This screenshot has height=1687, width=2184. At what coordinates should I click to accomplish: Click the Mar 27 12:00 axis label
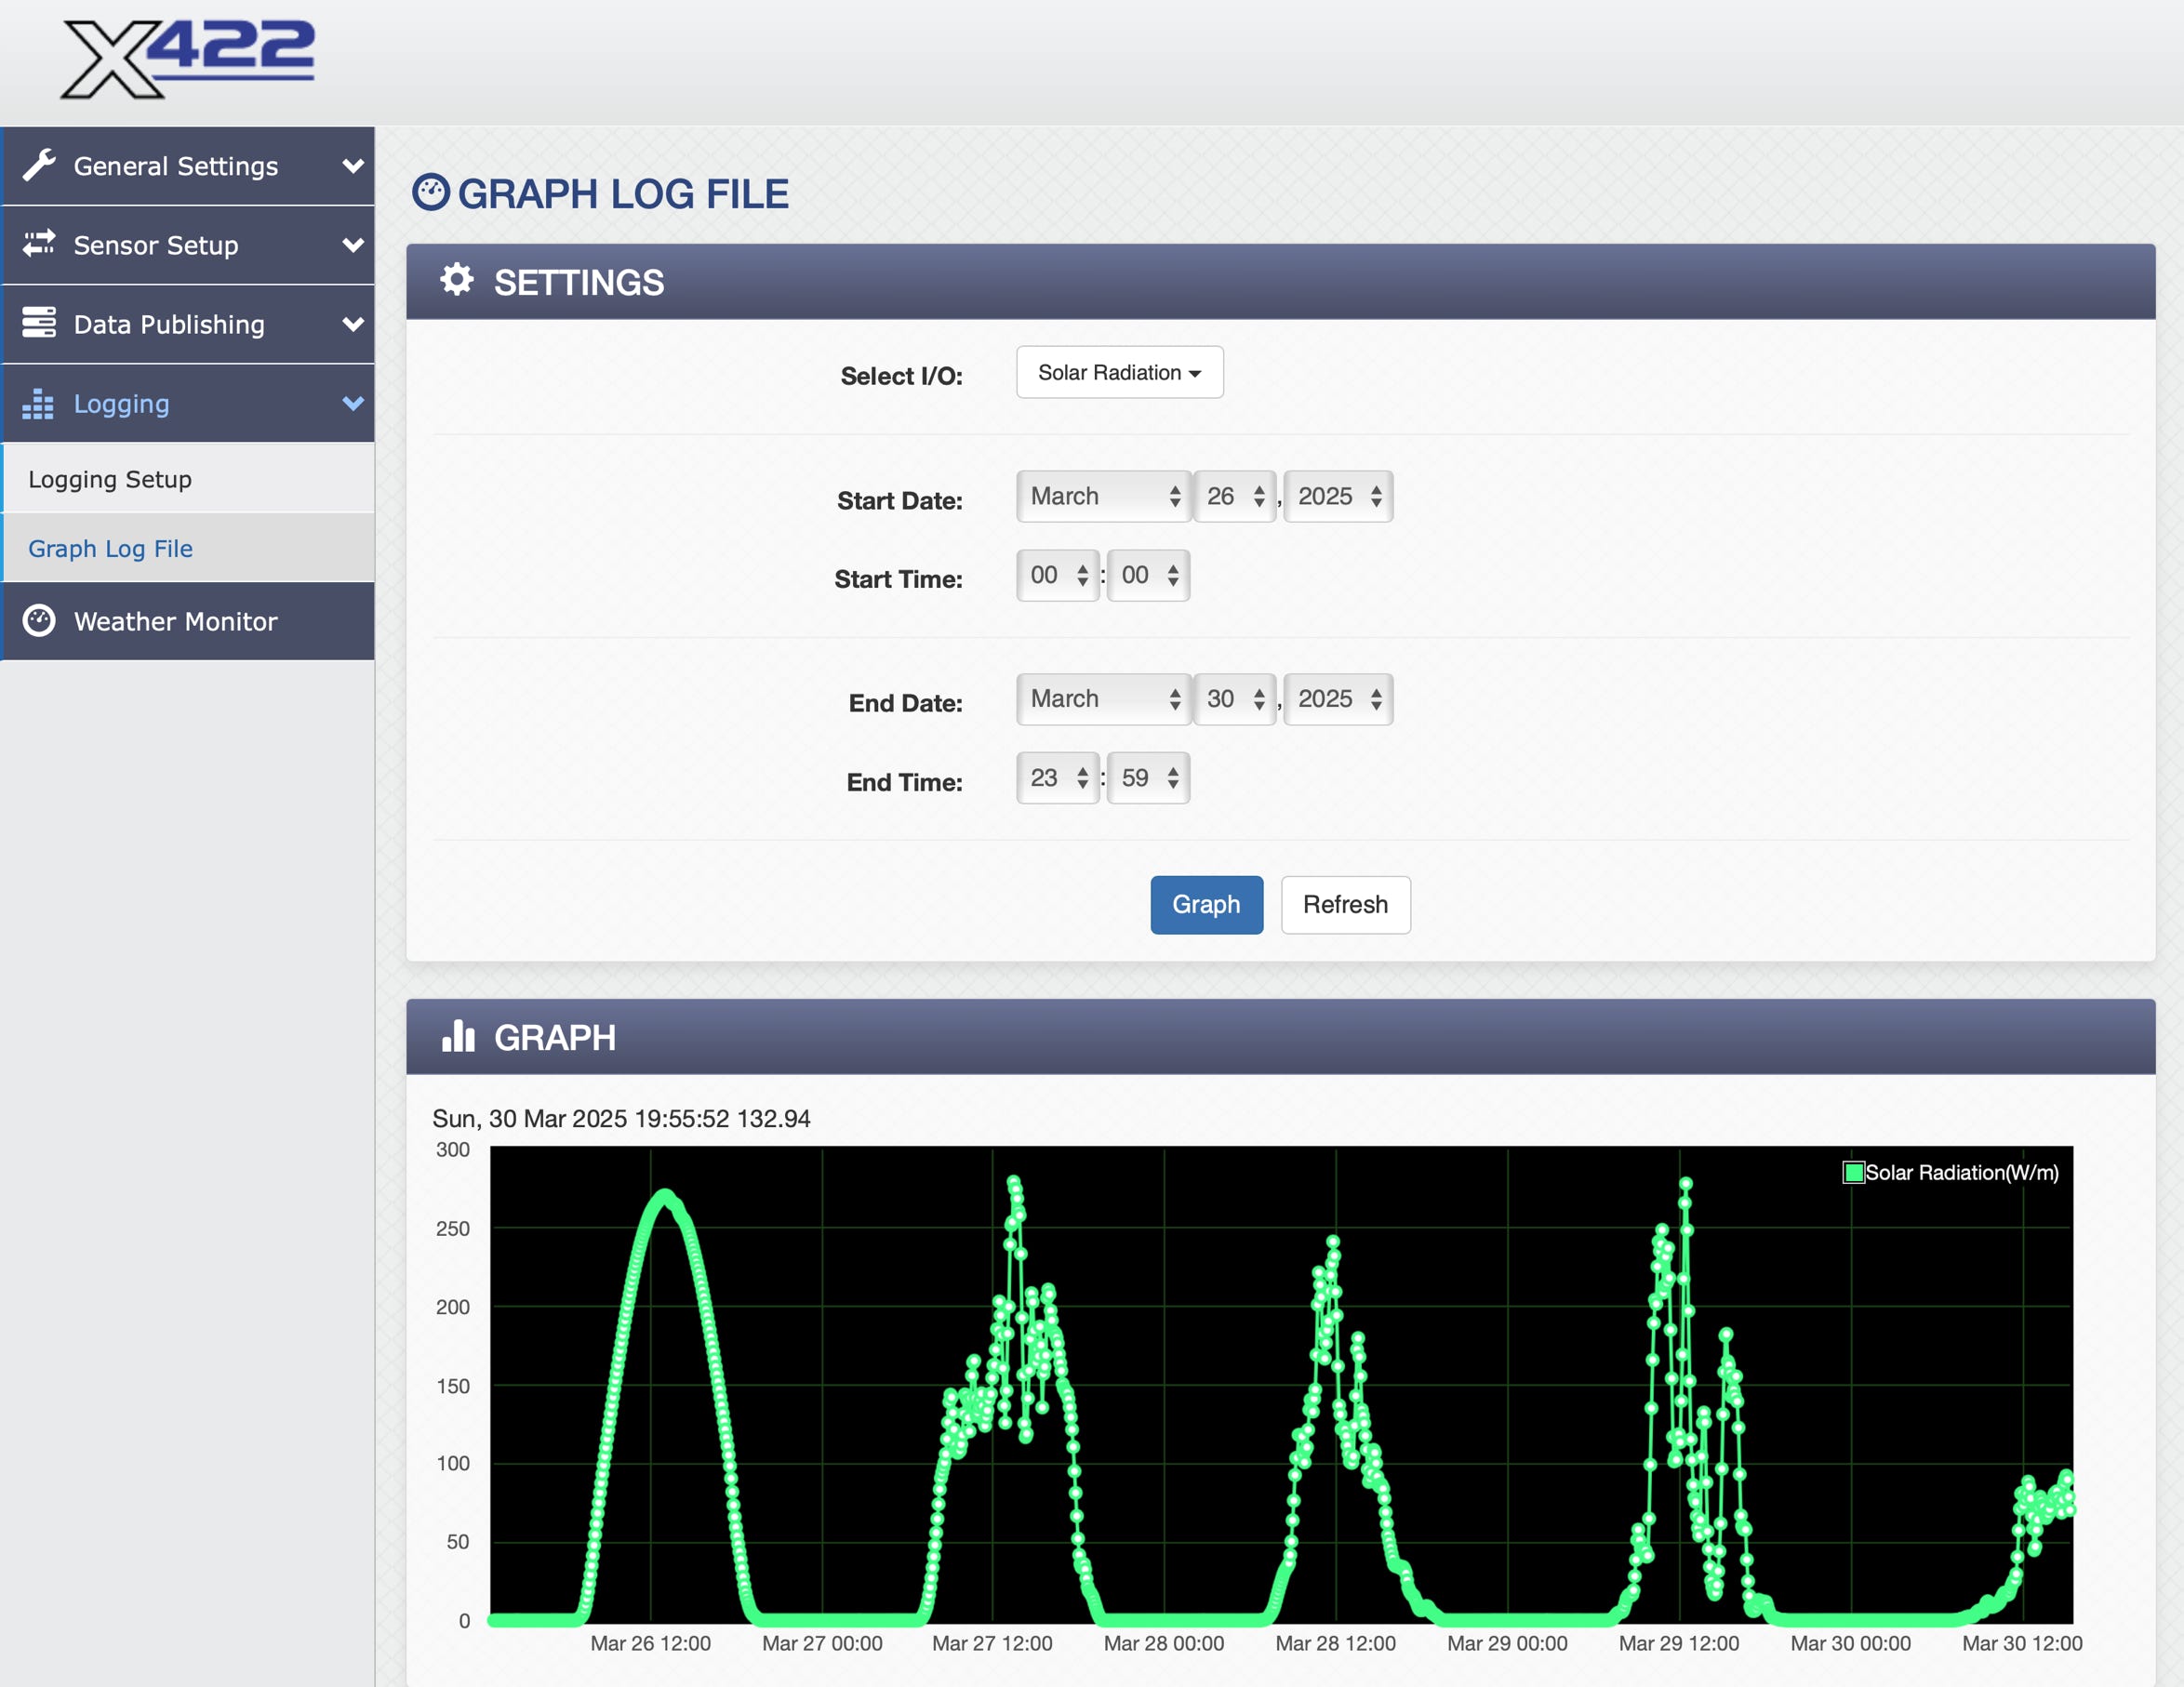992,1643
